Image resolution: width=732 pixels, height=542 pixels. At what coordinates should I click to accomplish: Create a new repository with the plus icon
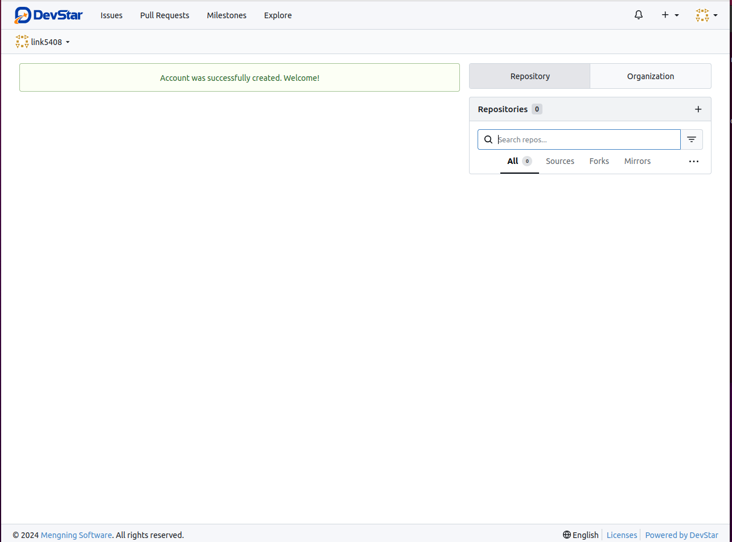point(698,109)
